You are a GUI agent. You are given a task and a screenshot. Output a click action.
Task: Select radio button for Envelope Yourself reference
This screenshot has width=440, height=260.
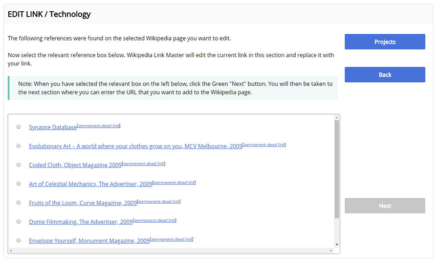[x=19, y=240]
